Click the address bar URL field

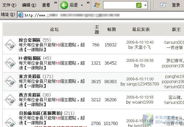(101, 15)
